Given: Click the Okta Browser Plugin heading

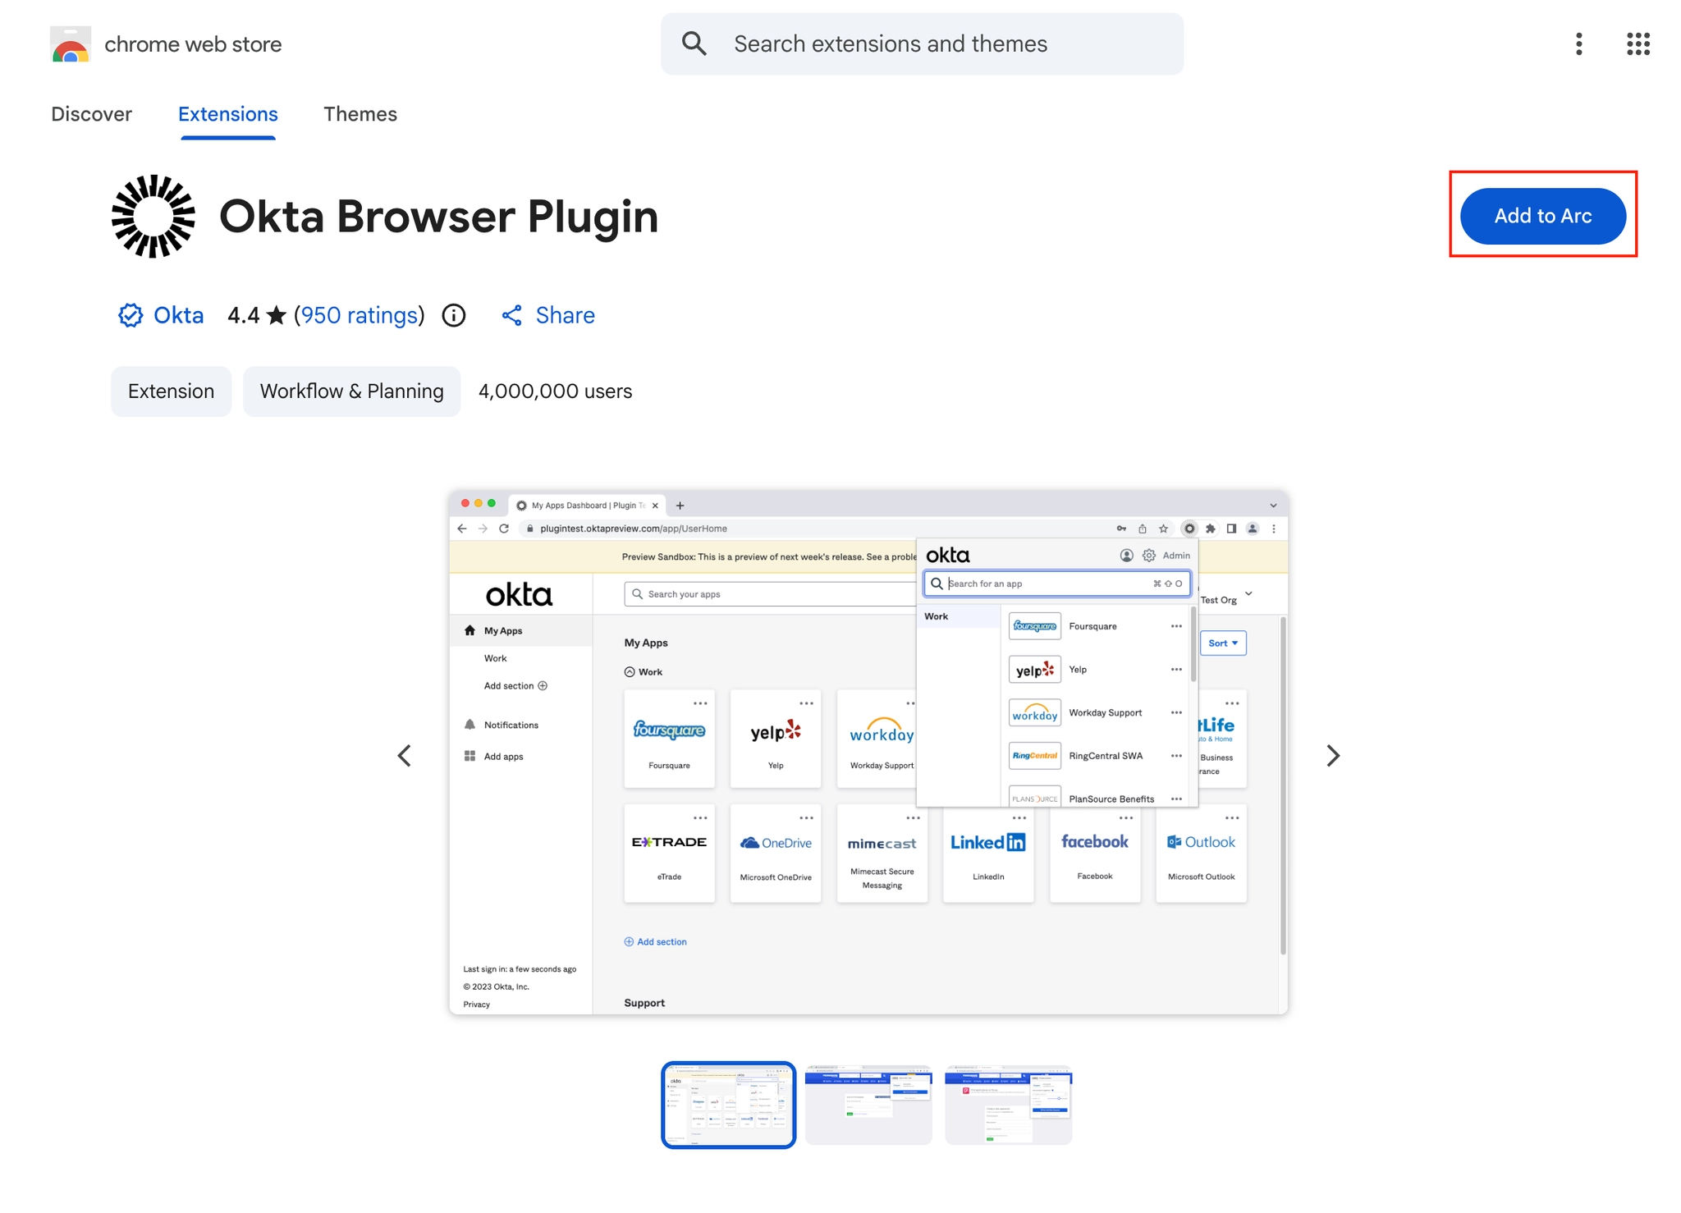Looking at the screenshot, I should pos(439,217).
